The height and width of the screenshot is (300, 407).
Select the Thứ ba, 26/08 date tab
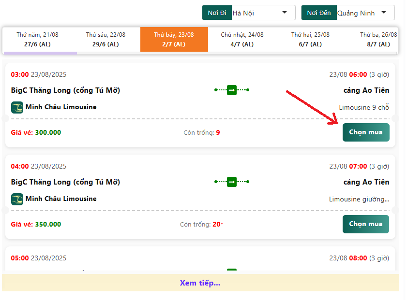tap(378, 40)
